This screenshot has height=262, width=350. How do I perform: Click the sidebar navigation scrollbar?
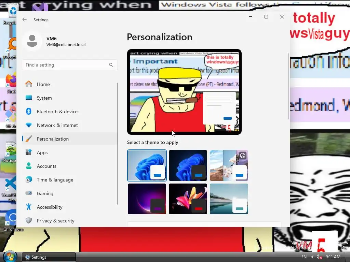117,144
